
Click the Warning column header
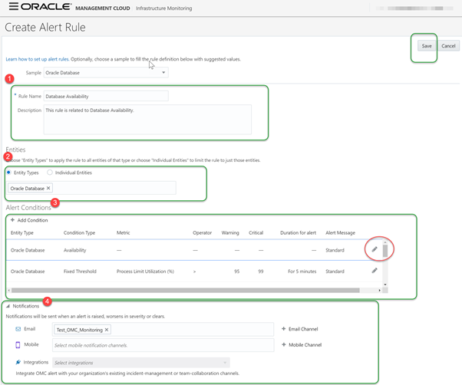point(230,232)
